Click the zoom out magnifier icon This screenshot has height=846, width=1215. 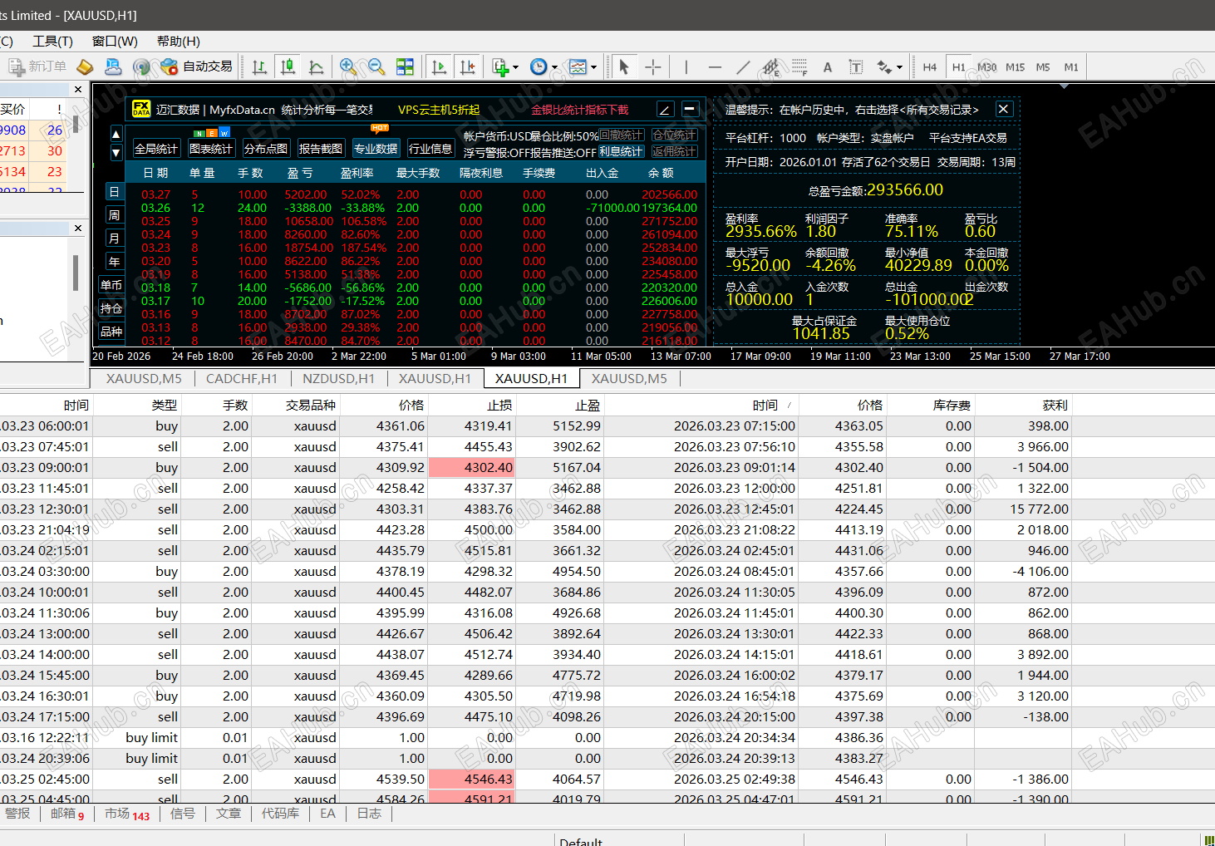click(x=376, y=67)
